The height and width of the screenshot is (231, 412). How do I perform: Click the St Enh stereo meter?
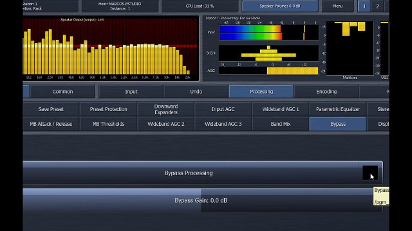click(268, 53)
